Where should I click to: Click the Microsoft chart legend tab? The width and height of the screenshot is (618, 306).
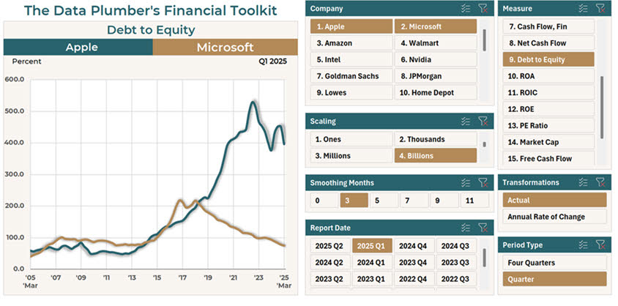pos(225,48)
